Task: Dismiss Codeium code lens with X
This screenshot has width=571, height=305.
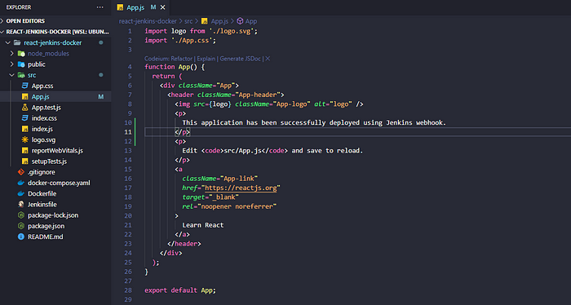Action: [x=268, y=59]
